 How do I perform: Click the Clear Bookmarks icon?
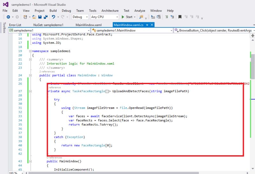pyautogui.click(x=197, y=17)
